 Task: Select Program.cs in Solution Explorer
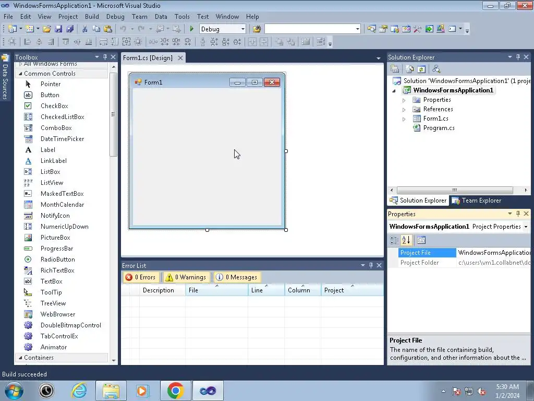tap(439, 128)
